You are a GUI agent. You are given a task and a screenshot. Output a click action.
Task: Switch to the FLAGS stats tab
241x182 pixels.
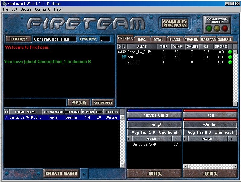coord(175,40)
